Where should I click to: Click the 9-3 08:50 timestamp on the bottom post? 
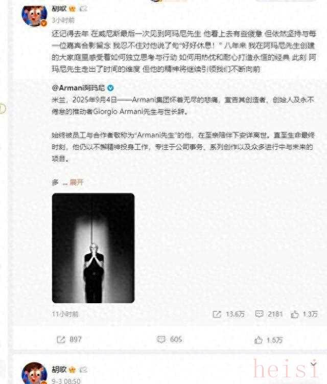66,381
